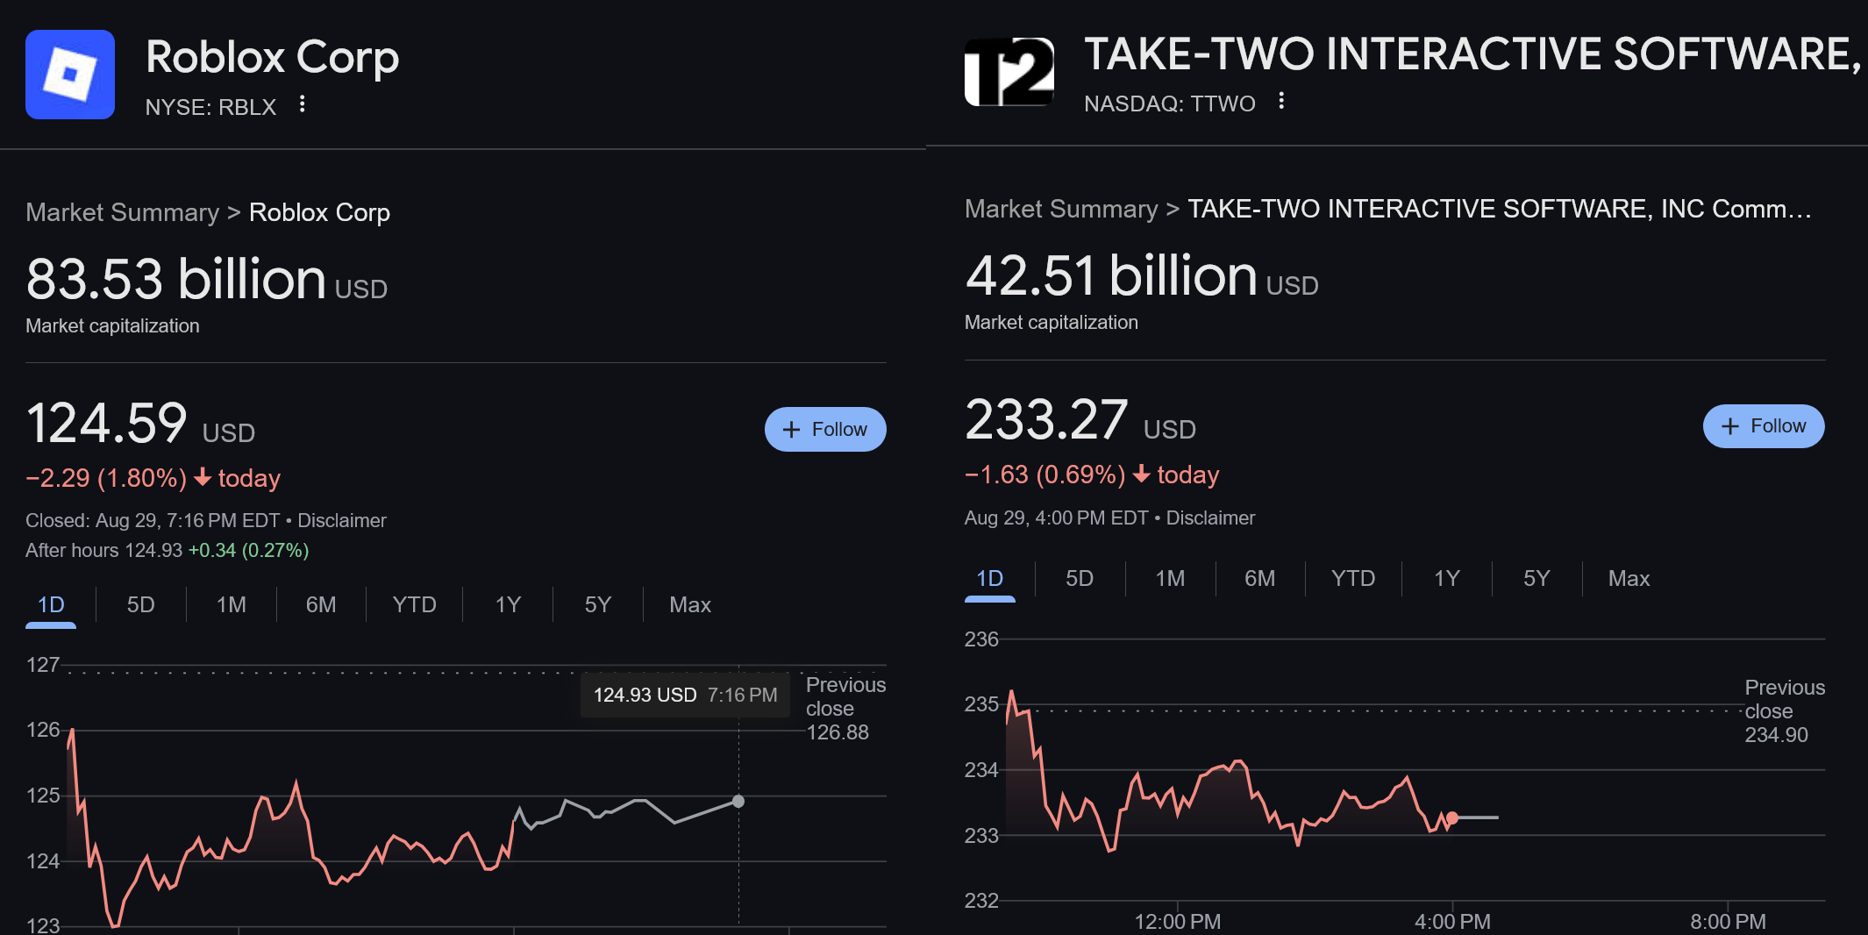Click the NYSE: RBLX ticker text
This screenshot has width=1868, height=935.
(210, 107)
